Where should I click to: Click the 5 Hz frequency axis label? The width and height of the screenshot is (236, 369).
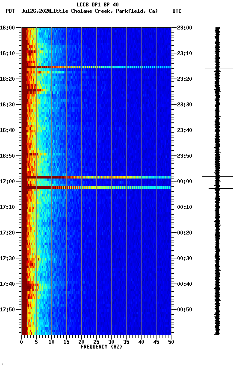[36, 342]
